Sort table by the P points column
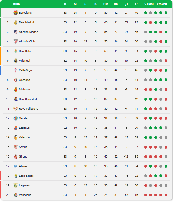 (136, 4)
